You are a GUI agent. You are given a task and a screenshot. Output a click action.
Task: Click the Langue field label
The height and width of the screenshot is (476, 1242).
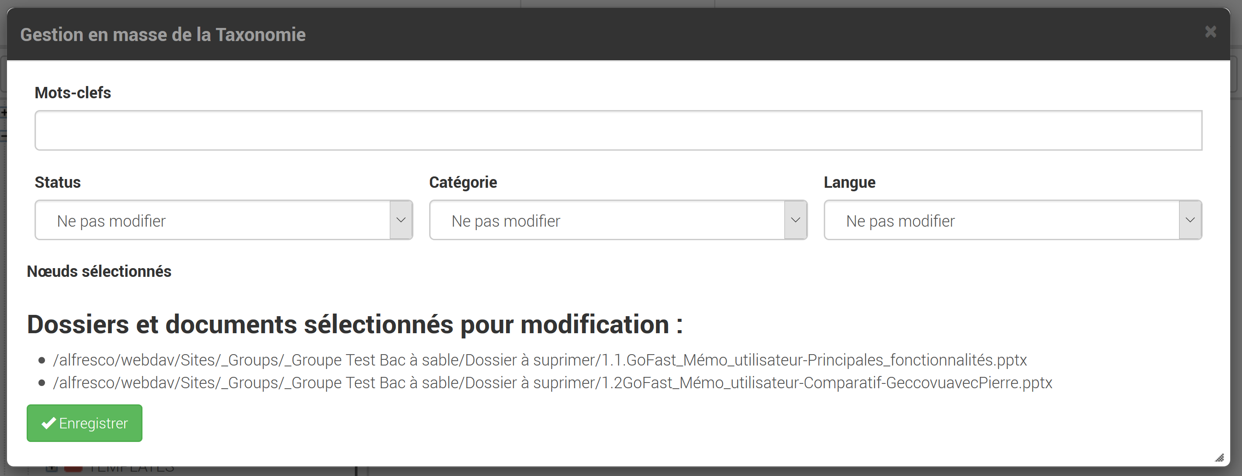pyautogui.click(x=850, y=182)
